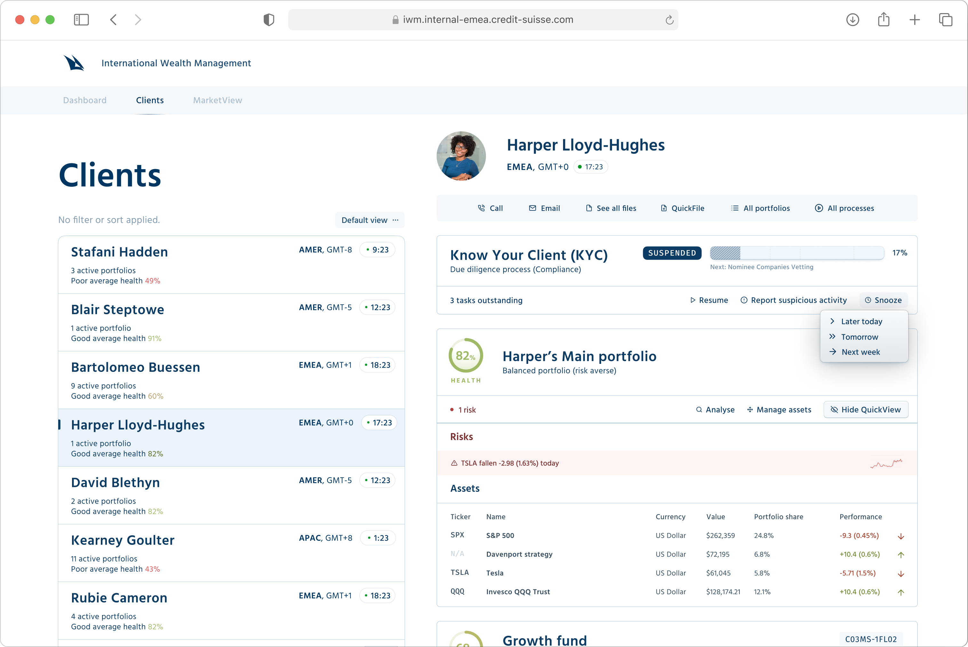Open Safari downloads icon
968x647 pixels.
[852, 20]
